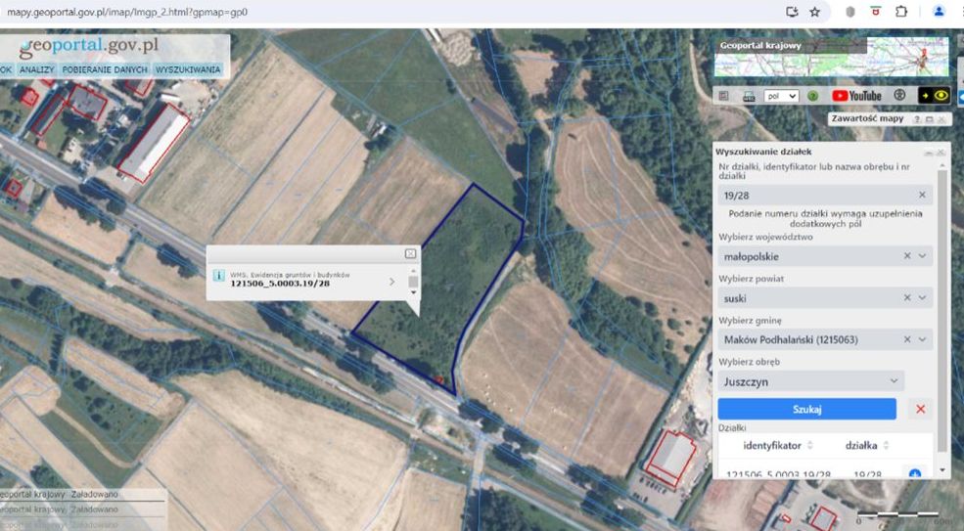964x531 pixels.
Task: Open the language dropdown showing pol
Action: 781,96
